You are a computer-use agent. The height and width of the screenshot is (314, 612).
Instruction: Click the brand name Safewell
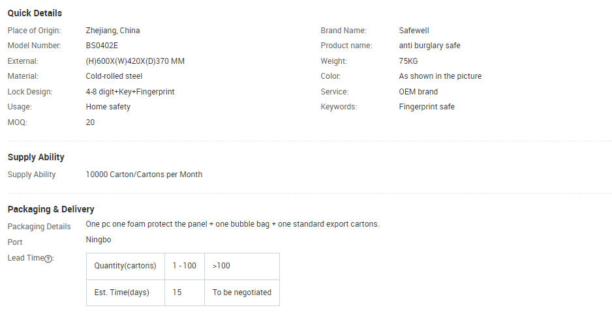pos(414,31)
